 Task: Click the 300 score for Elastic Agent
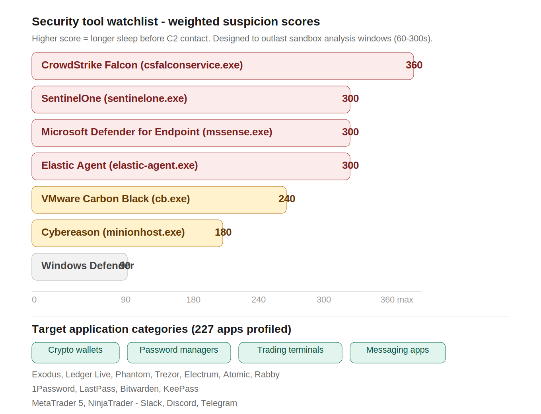click(x=350, y=166)
